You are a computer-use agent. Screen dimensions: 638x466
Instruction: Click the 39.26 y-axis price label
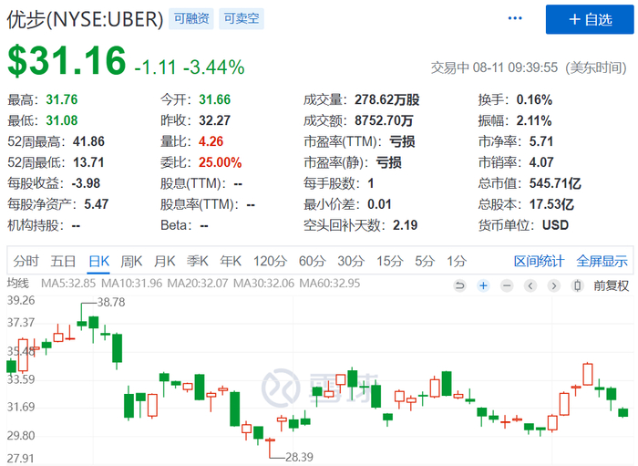coord(21,301)
